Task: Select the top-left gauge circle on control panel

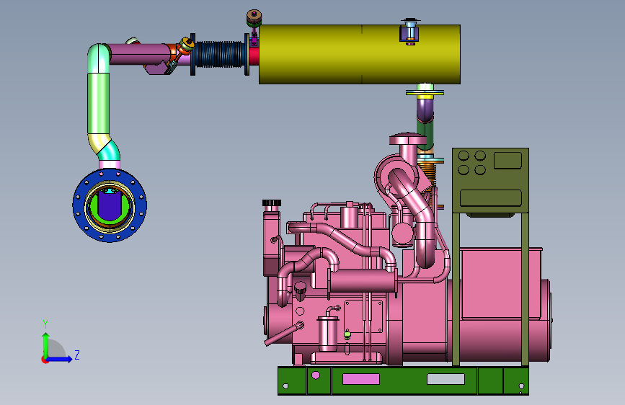Action: (x=464, y=156)
